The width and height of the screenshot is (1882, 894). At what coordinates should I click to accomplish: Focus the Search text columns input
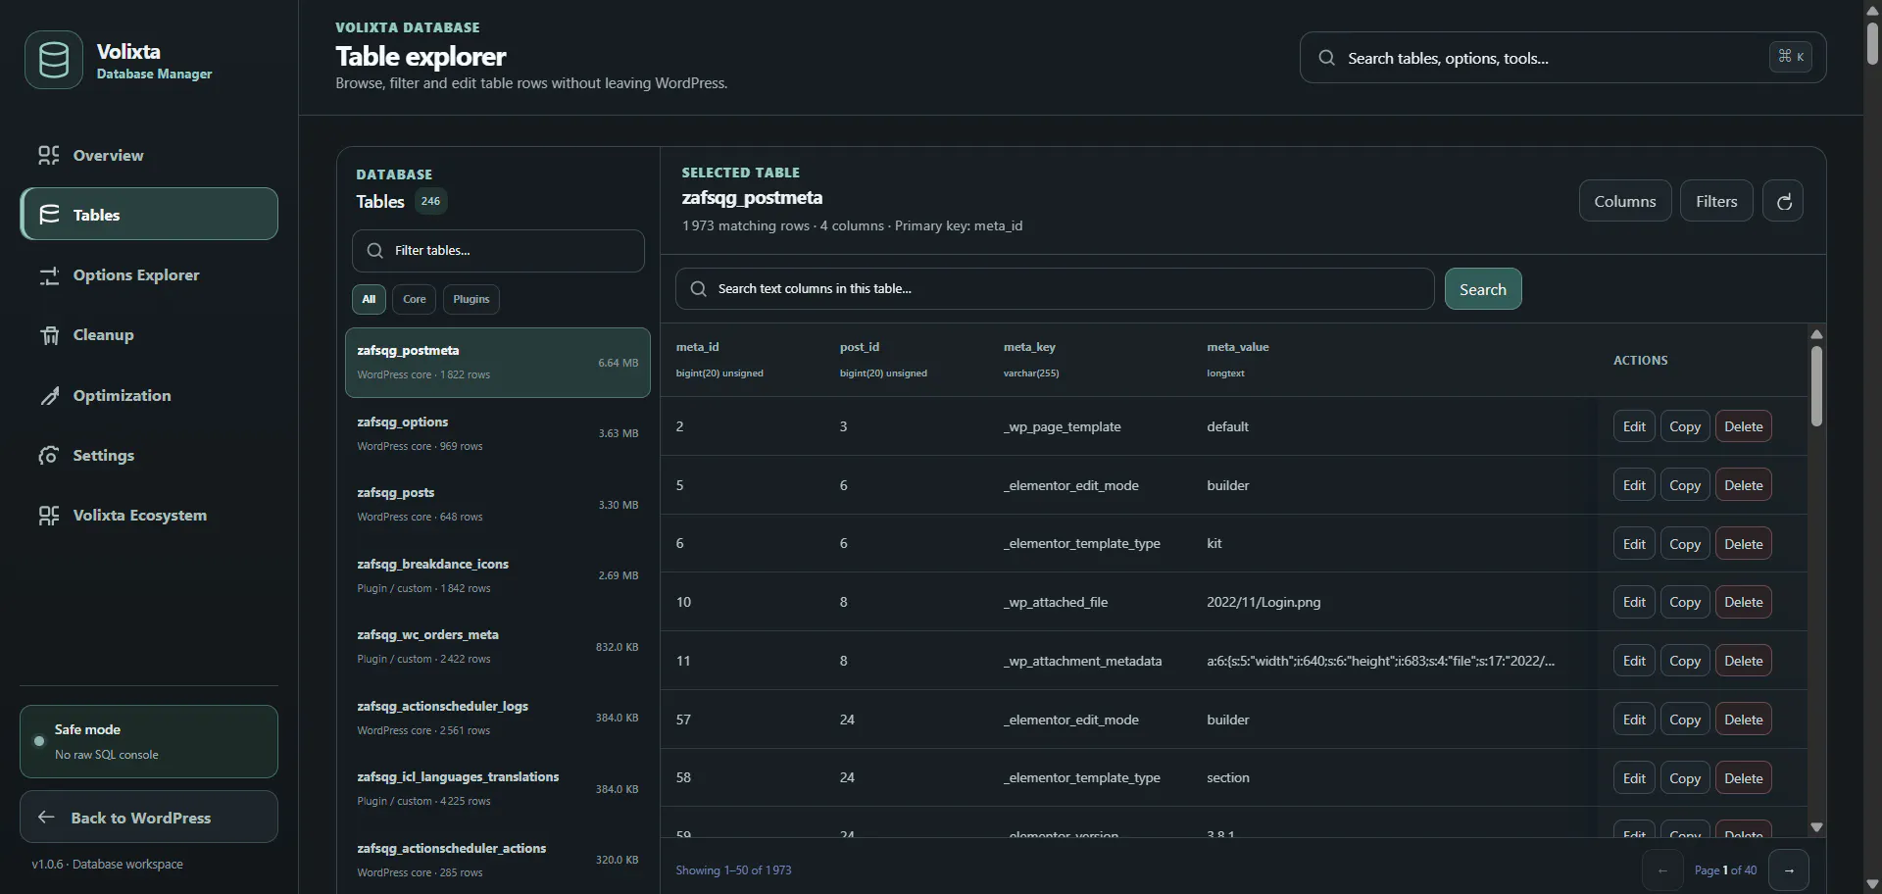1055,289
